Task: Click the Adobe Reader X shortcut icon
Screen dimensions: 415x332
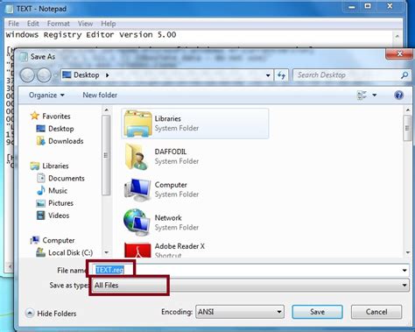Action: coord(137,251)
